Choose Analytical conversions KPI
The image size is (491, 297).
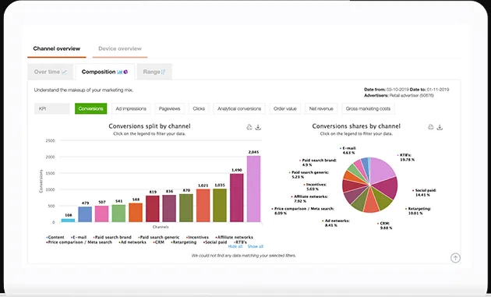point(239,108)
